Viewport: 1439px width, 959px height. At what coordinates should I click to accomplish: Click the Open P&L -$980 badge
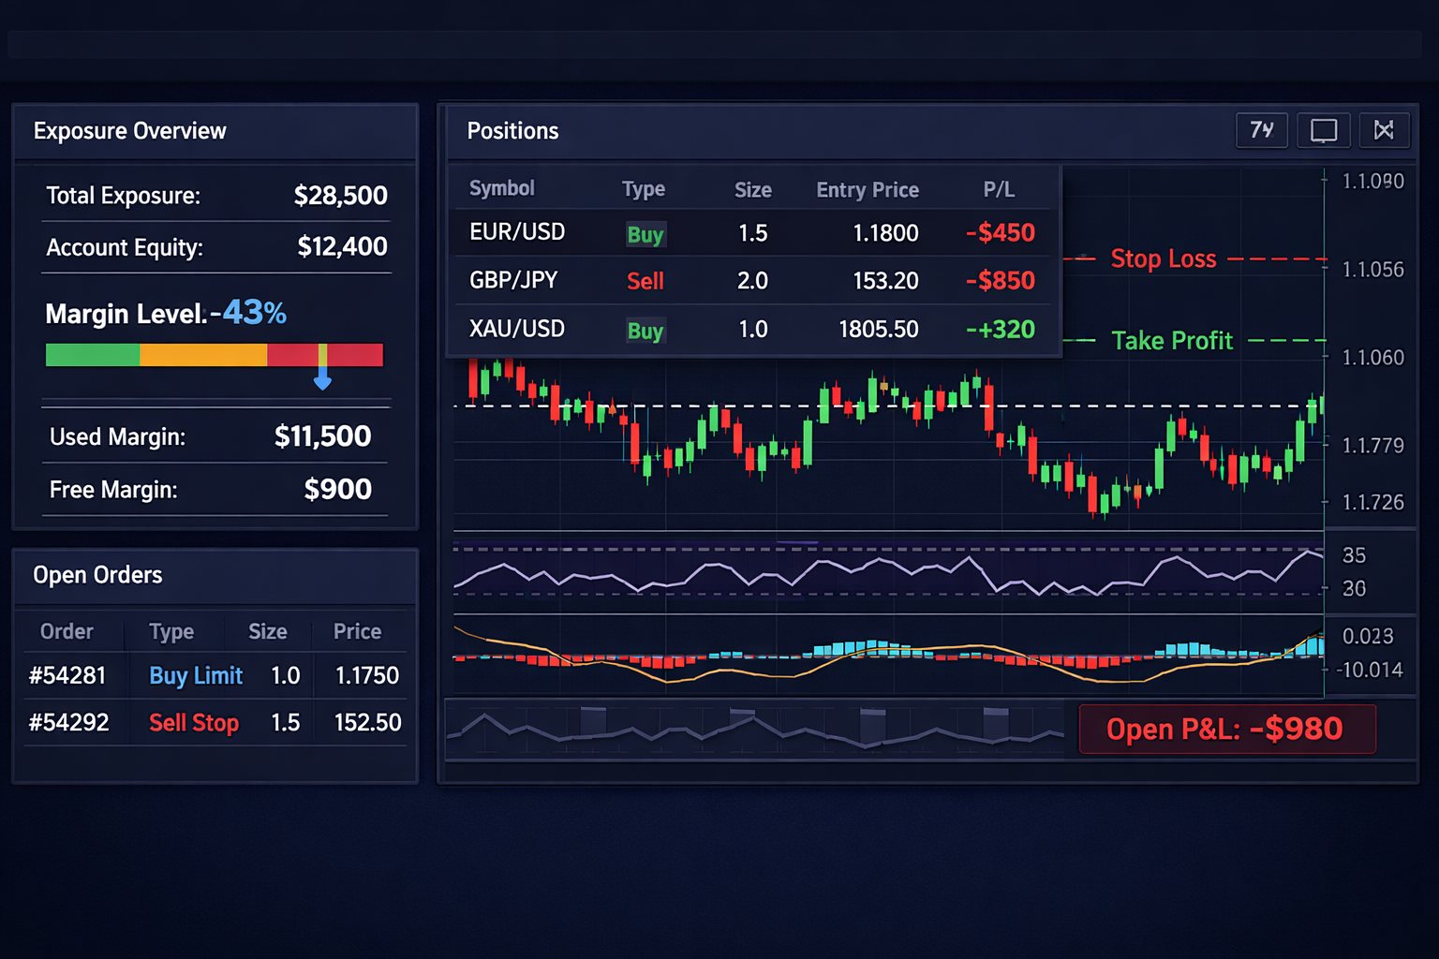coord(1226,729)
